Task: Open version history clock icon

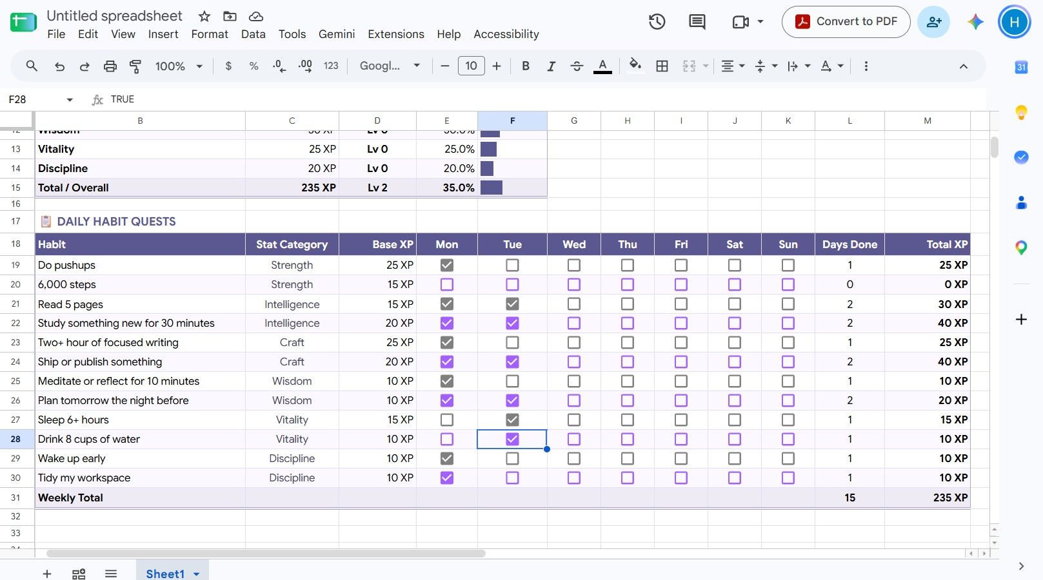Action: (x=657, y=22)
